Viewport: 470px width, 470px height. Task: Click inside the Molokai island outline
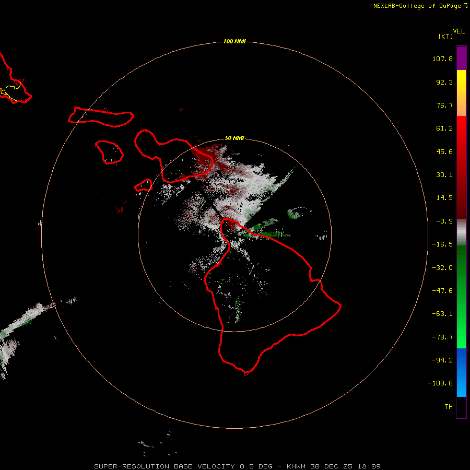100,117
